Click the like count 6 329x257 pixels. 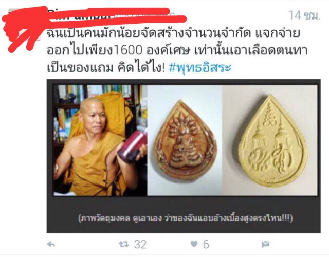pos(206,244)
